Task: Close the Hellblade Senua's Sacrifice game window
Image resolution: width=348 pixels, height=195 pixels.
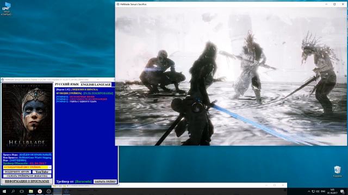Action: tap(343, 4)
